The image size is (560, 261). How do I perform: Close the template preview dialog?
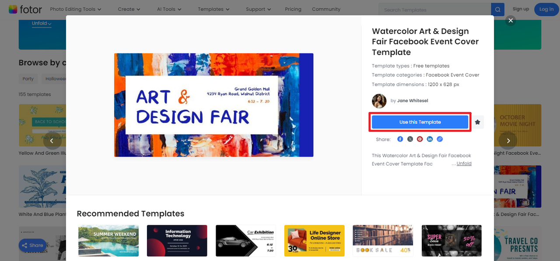(x=510, y=20)
